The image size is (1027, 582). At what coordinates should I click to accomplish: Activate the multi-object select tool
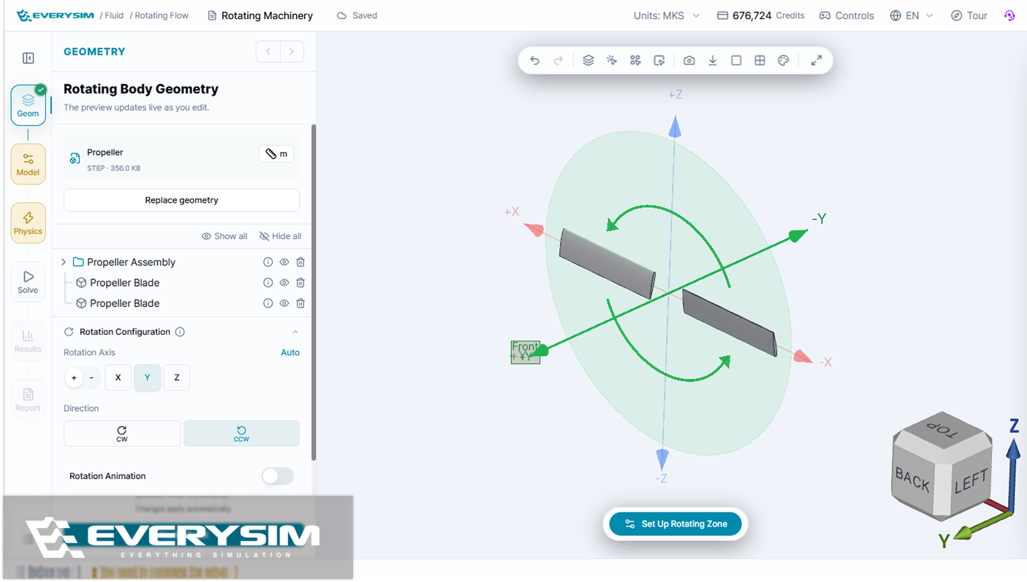635,61
